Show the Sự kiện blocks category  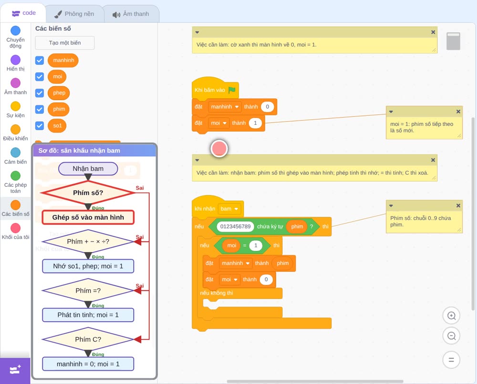[x=15, y=110]
